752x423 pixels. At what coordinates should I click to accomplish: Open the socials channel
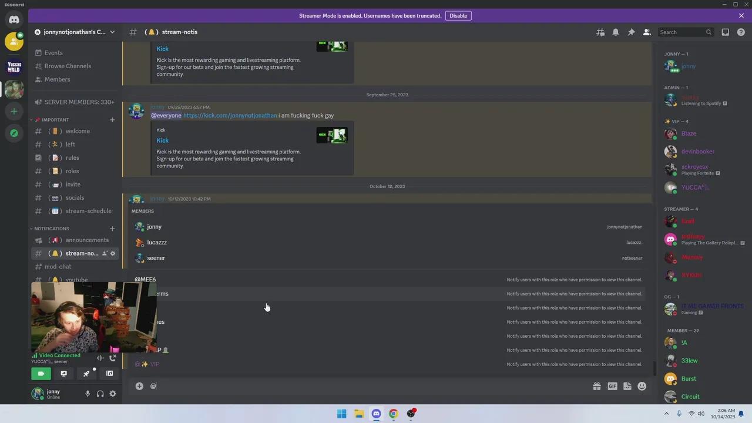[x=75, y=198]
